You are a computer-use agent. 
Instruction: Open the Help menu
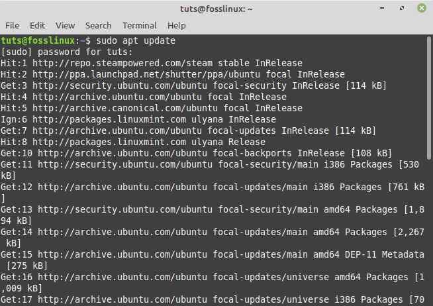pos(176,25)
